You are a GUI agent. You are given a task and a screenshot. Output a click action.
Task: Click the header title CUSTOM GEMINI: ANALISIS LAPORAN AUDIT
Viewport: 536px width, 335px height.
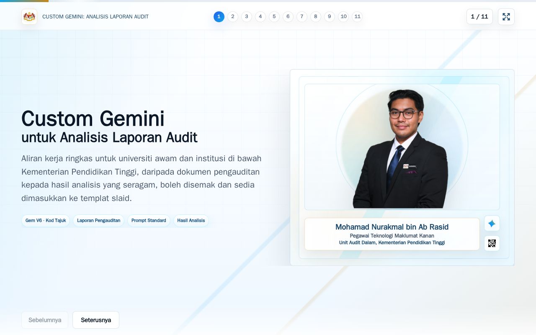click(x=95, y=17)
